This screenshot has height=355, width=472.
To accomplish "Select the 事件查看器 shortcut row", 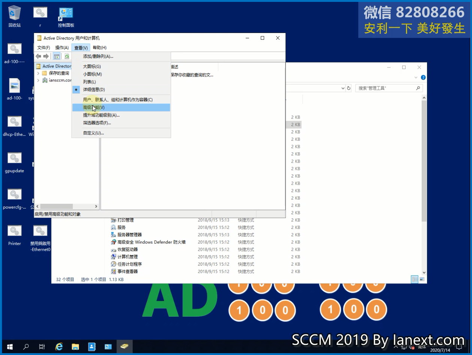I will tap(206, 271).
